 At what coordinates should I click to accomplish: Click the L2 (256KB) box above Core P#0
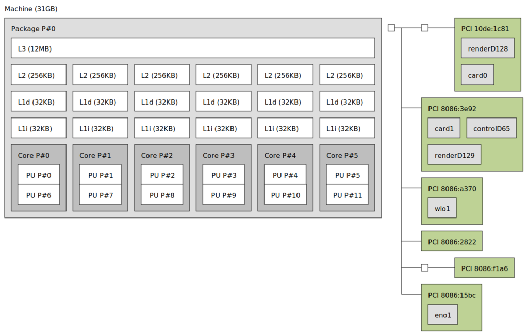(39, 75)
